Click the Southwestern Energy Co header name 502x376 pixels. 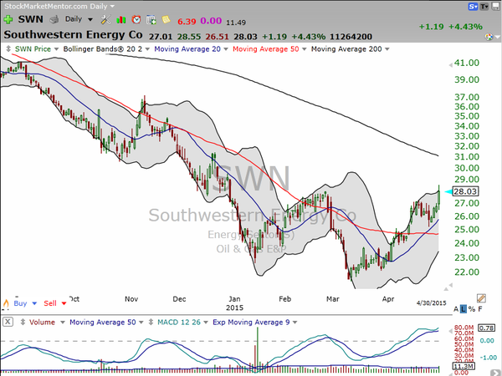[73, 35]
